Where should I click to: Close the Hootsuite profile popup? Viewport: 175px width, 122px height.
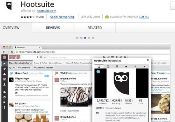[x=148, y=60]
